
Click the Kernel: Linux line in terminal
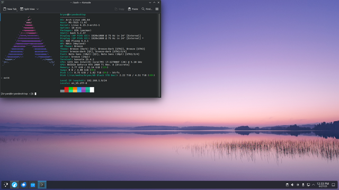click(80, 25)
